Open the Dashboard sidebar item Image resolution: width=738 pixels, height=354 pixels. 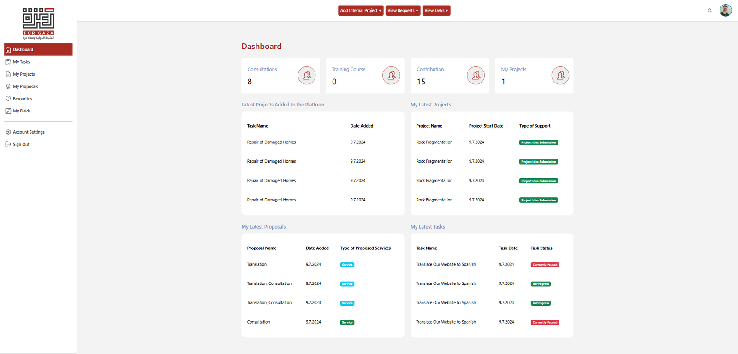(23, 50)
